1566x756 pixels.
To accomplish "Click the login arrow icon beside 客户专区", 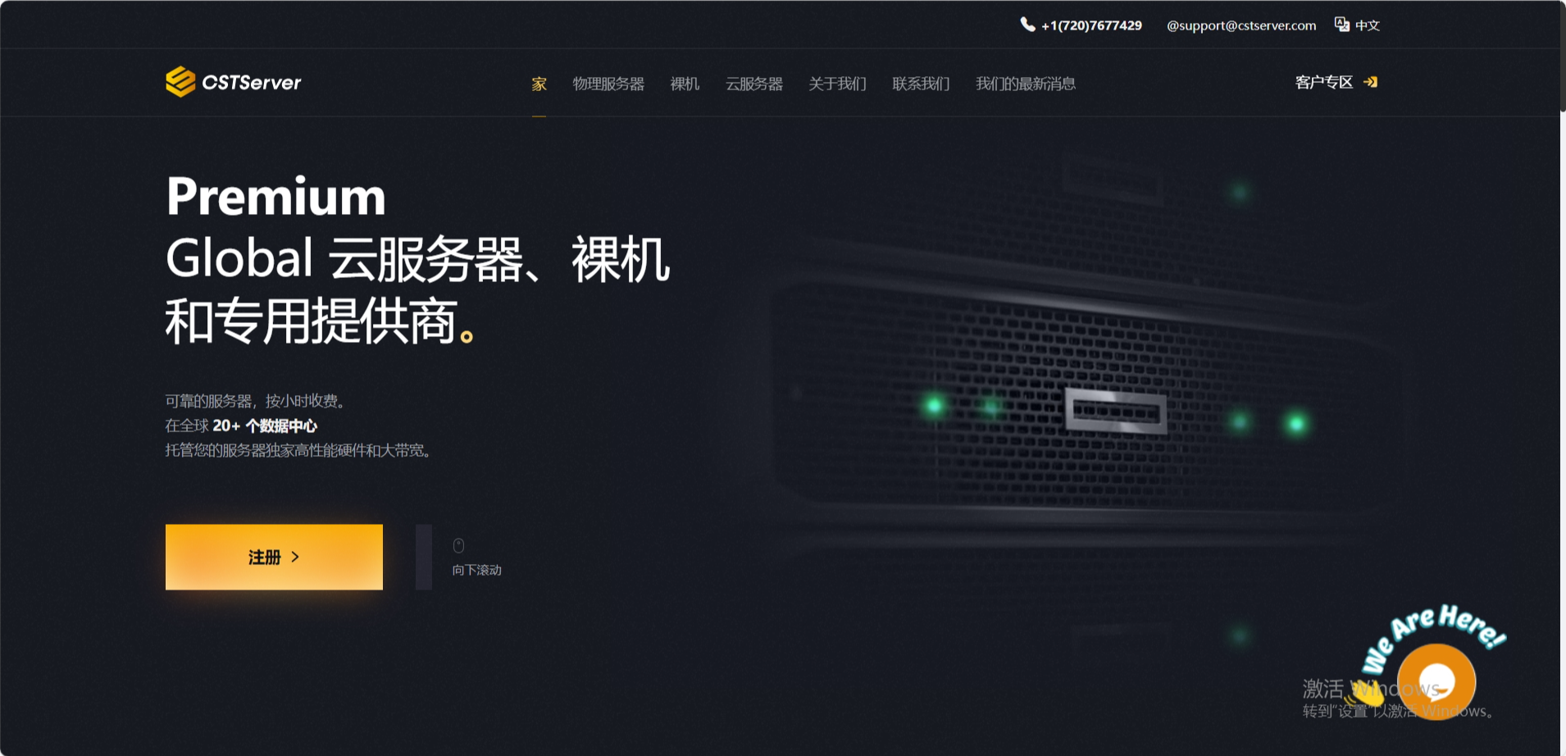I will pos(1370,82).
